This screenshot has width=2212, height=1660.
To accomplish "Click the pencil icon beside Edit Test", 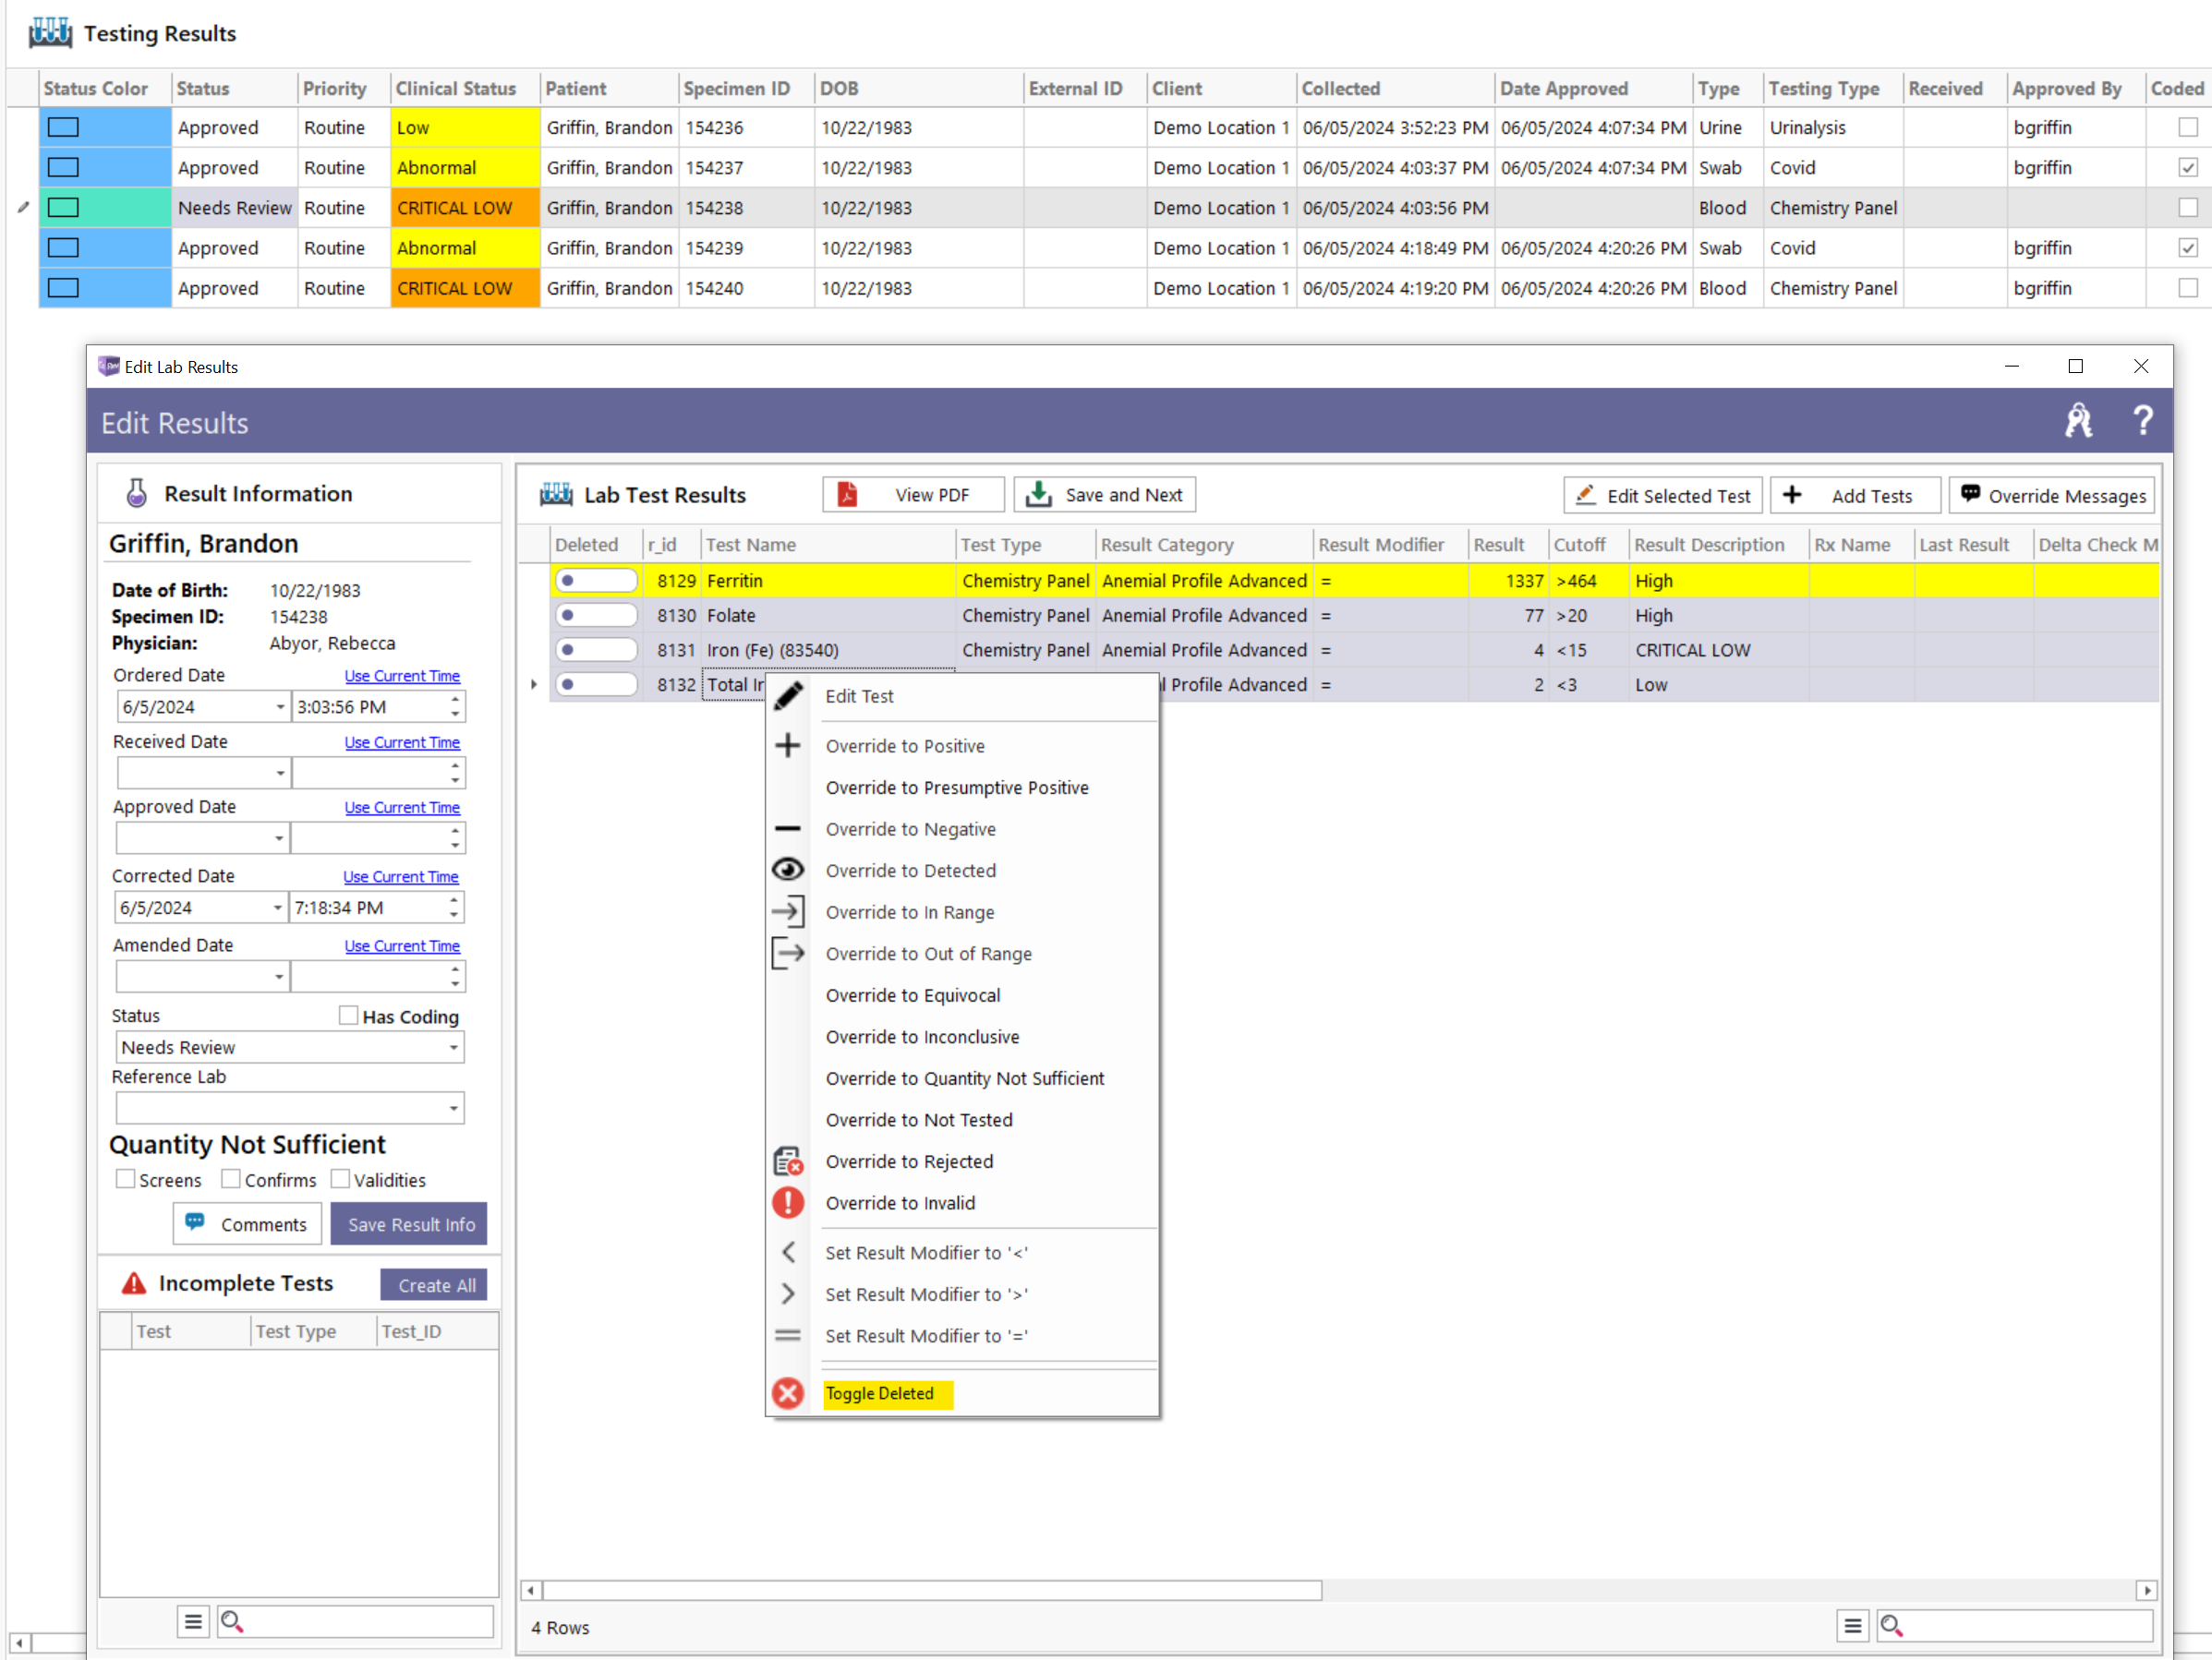I will [x=788, y=695].
